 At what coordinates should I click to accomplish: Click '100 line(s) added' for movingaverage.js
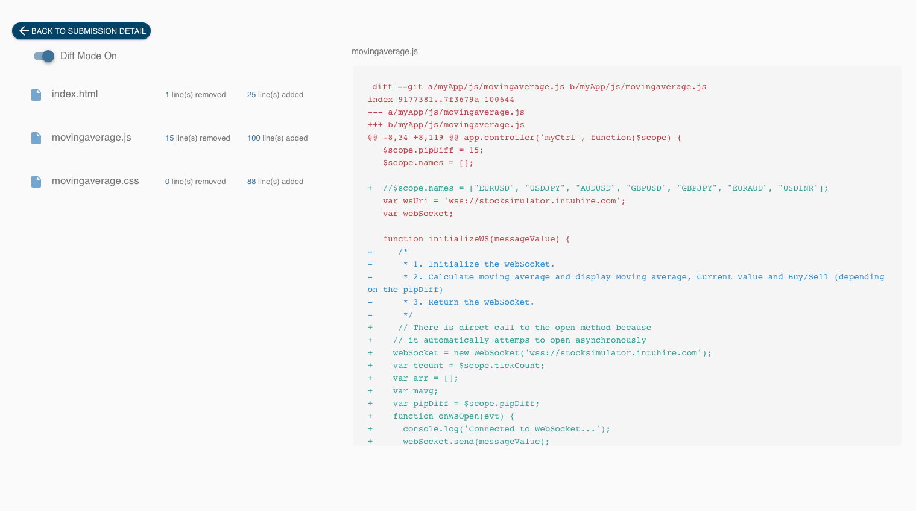click(277, 138)
